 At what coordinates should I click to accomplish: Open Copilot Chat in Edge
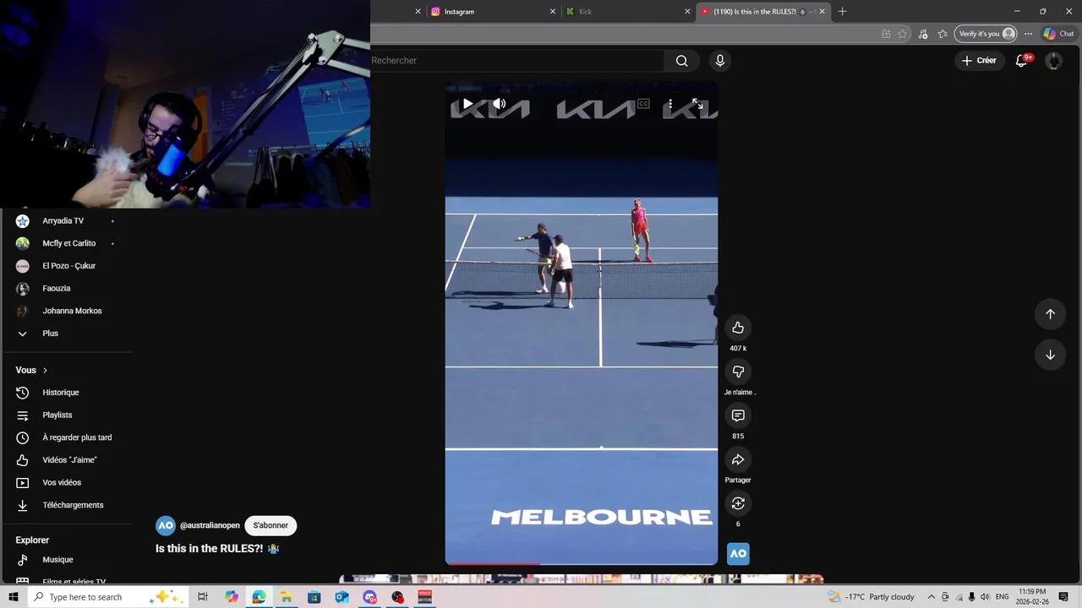click(x=1058, y=34)
